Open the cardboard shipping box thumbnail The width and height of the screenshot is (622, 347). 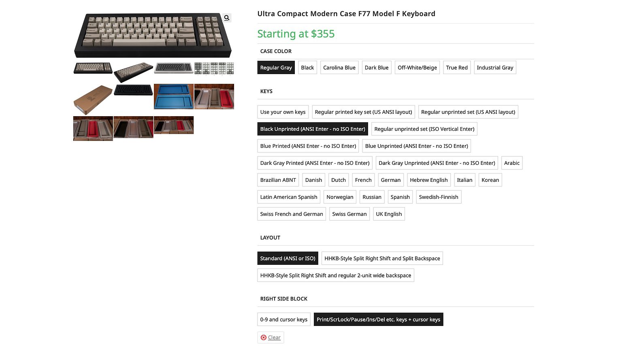pyautogui.click(x=93, y=96)
